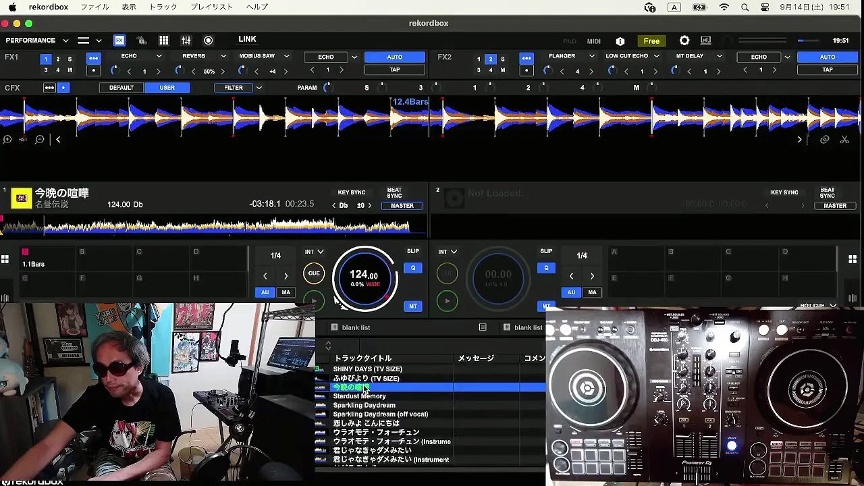Switch to first blank list tab
The width and height of the screenshot is (864, 486).
(x=356, y=328)
